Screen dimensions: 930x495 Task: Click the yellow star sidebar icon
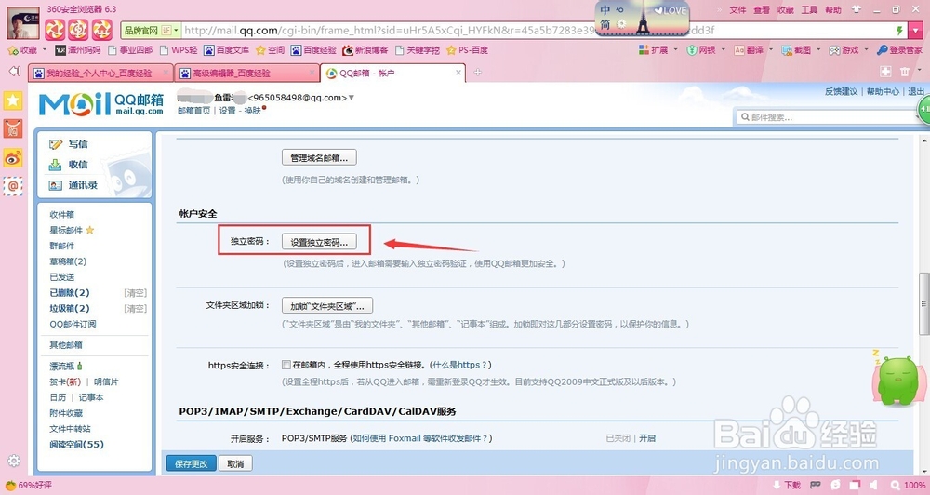pyautogui.click(x=13, y=100)
